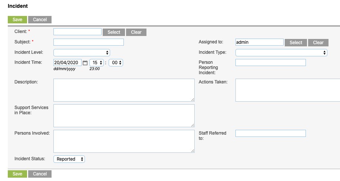Image resolution: width=340 pixels, height=181 pixels.
Task: Clear the Assigned to field
Action: pos(318,43)
